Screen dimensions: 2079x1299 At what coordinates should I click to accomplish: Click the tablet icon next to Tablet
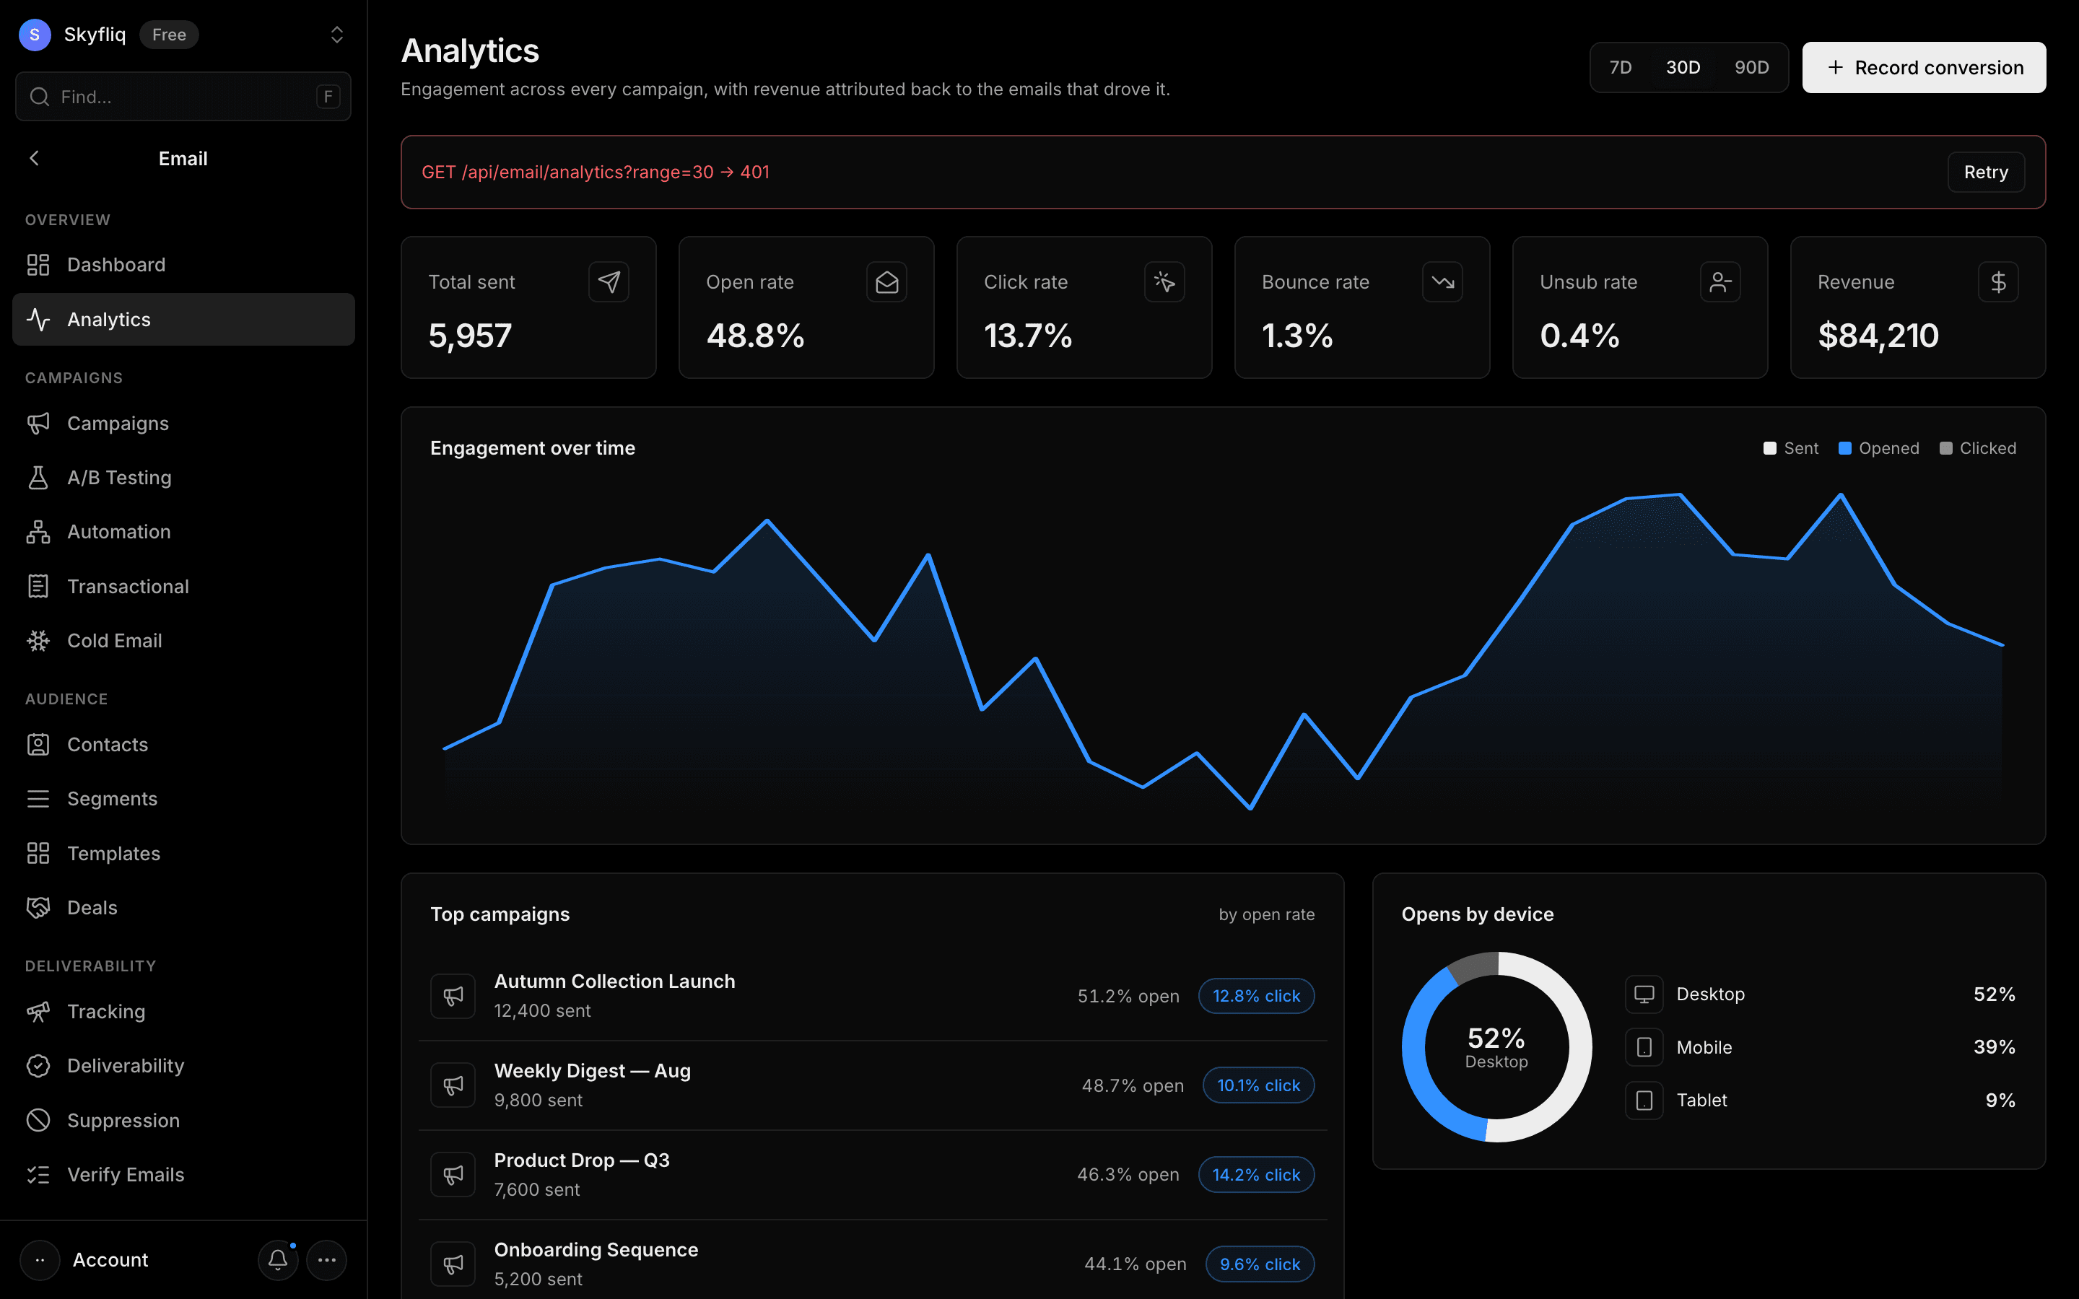(1644, 1101)
